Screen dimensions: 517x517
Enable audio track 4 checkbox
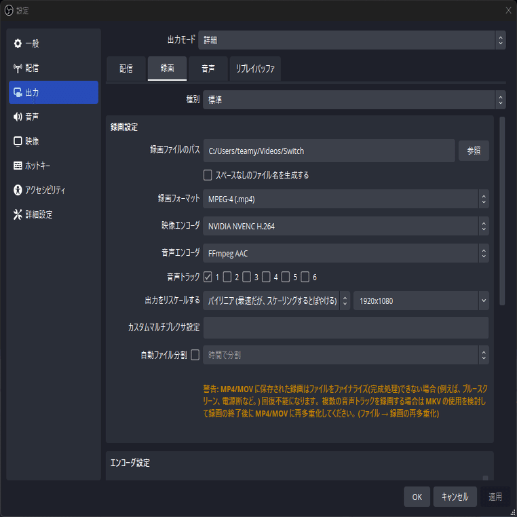pos(266,277)
